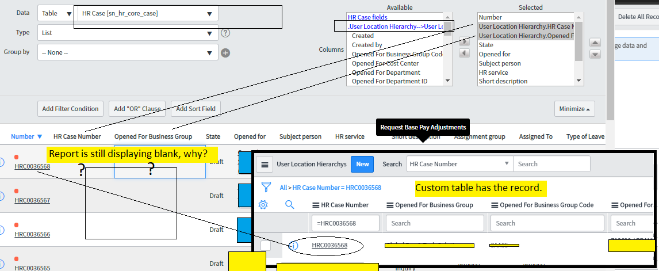Click the filter funnel icon
Viewport: 659px width, 271px height.
pyautogui.click(x=266, y=187)
